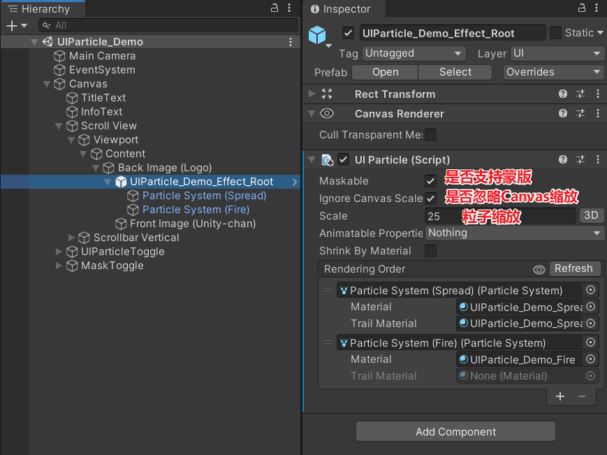The image size is (607, 455).
Task: Open the Layer dropdown
Action: coord(557,53)
